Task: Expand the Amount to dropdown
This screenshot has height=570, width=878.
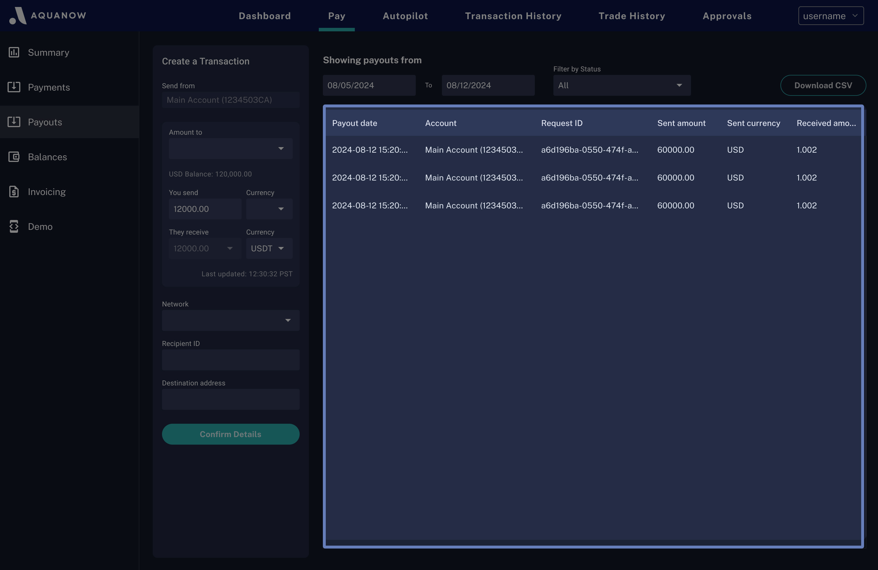Action: click(x=231, y=149)
